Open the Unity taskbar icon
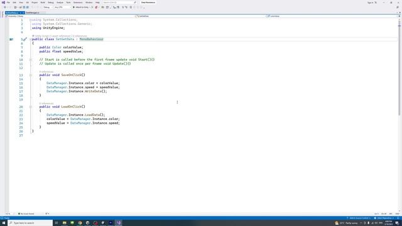This screenshot has width=402, height=226. (87, 223)
